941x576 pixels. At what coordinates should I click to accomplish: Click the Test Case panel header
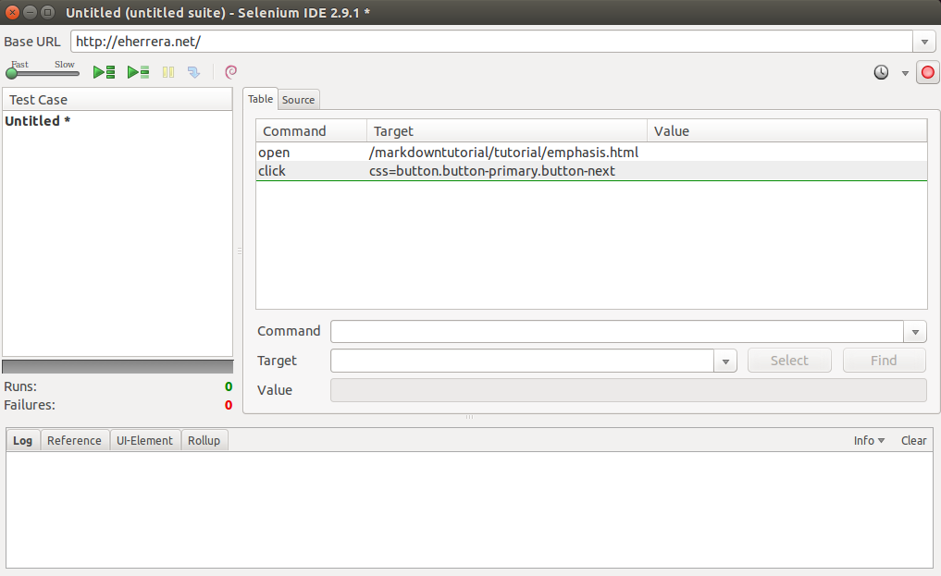(x=118, y=100)
